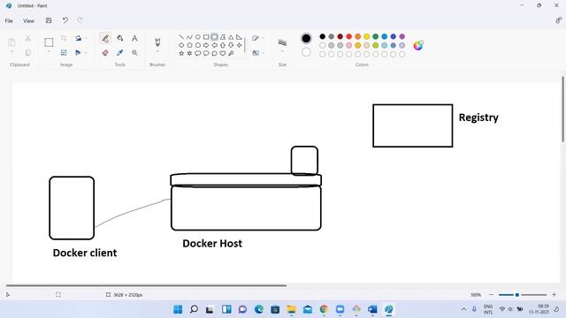This screenshot has width=566, height=318.
Task: Open the shape Outline dropdown
Action: click(257, 38)
